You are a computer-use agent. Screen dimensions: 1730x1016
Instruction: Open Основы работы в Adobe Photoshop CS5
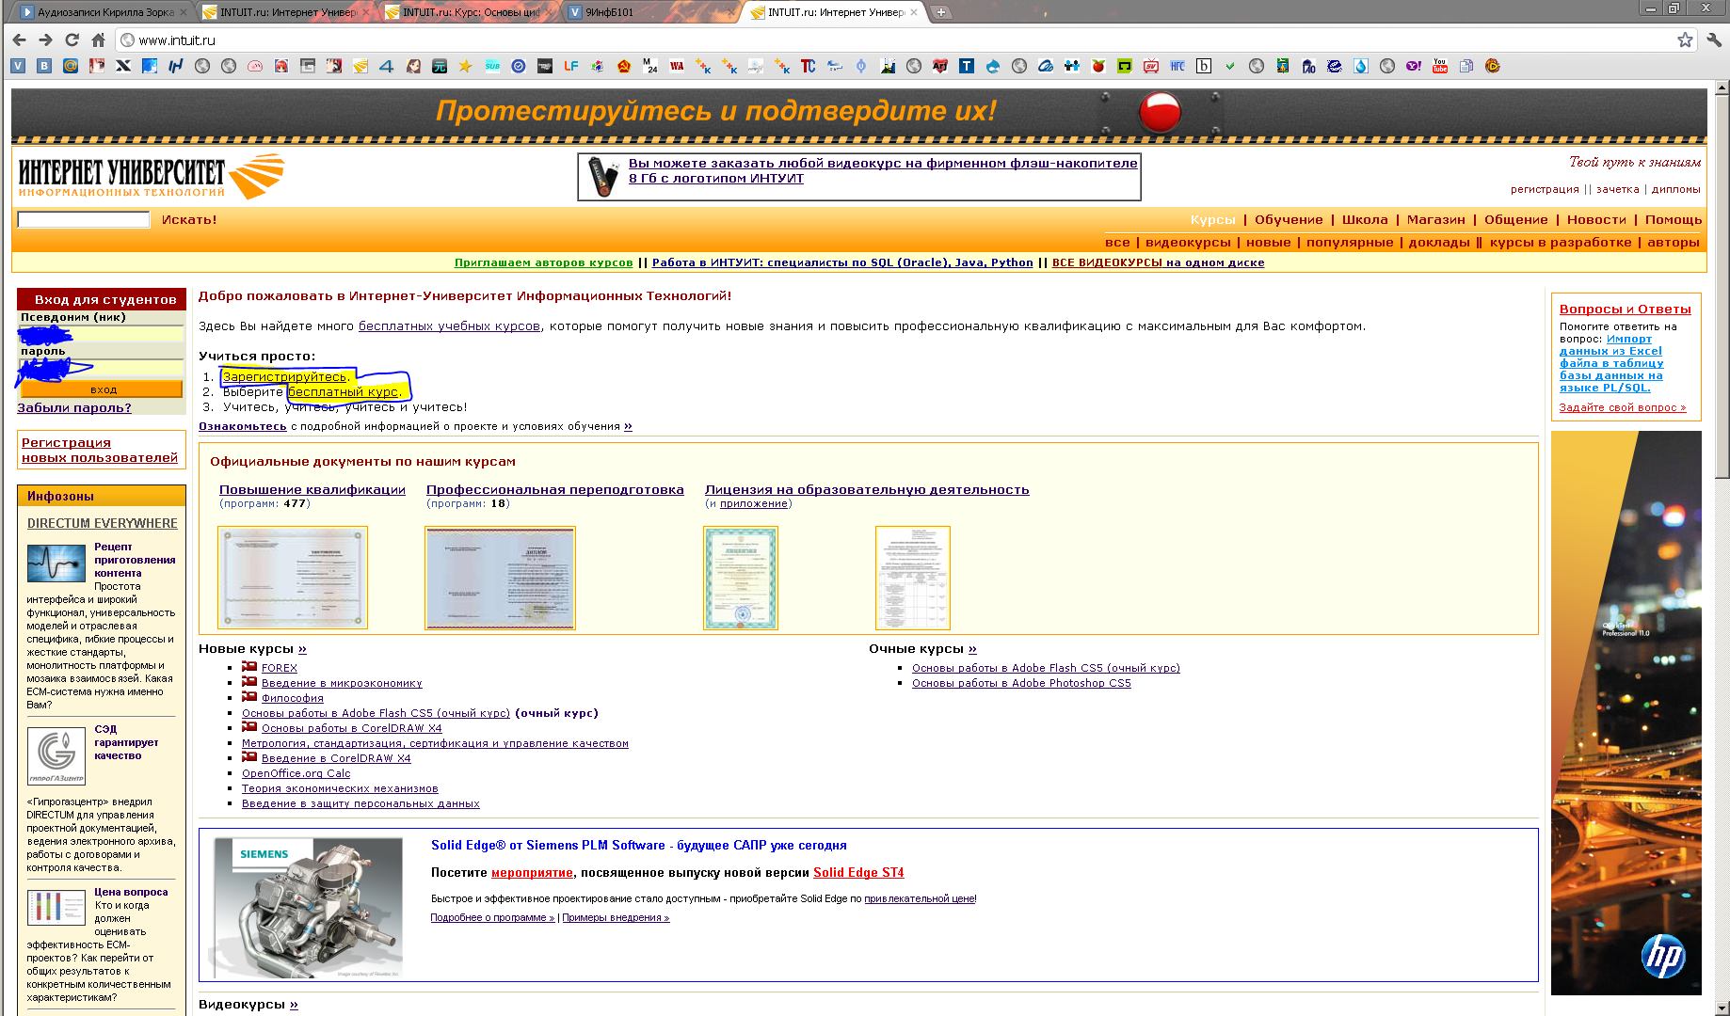tap(1021, 684)
